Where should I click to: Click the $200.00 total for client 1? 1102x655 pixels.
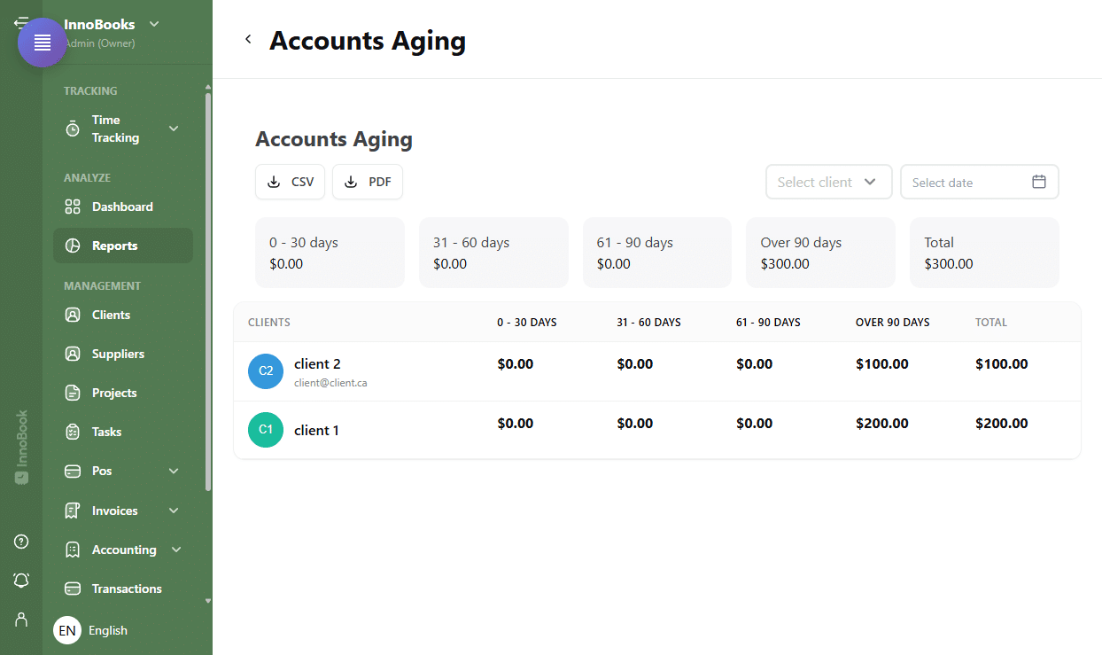(x=1002, y=424)
